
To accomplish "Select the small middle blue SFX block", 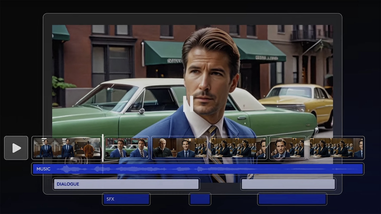I will pos(200,199).
